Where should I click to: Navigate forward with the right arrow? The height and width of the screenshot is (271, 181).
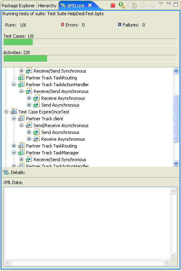(x=153, y=5)
